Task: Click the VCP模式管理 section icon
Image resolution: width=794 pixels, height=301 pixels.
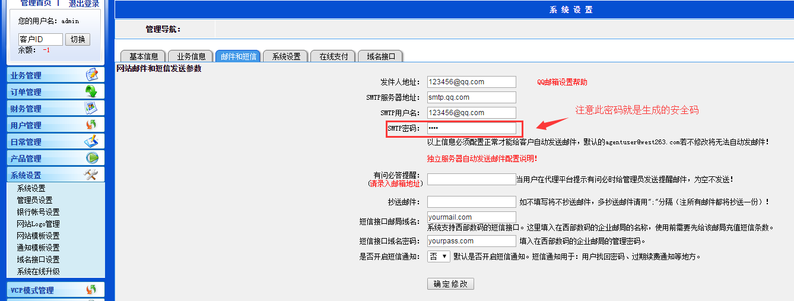Action: (x=91, y=290)
